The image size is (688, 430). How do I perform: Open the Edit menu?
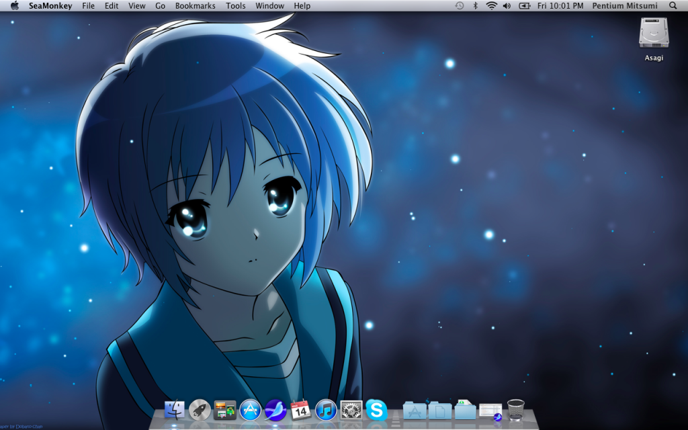coord(112,5)
